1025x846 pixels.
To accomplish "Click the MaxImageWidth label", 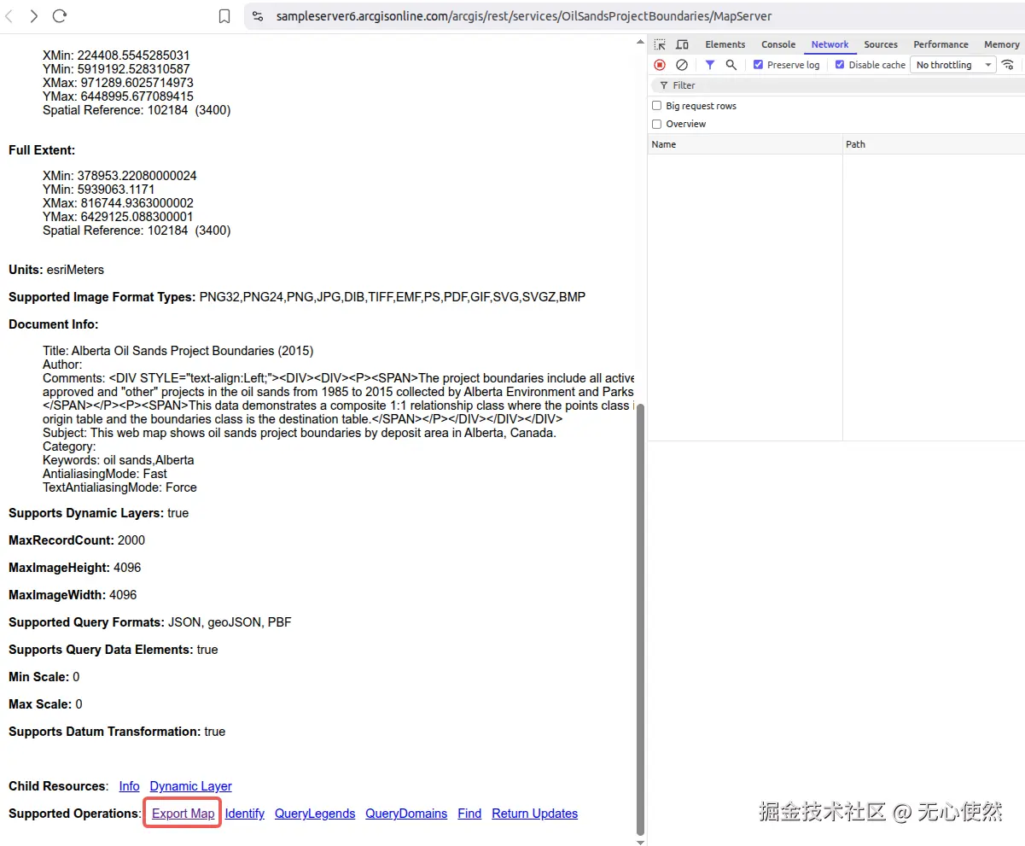I will 57,595.
